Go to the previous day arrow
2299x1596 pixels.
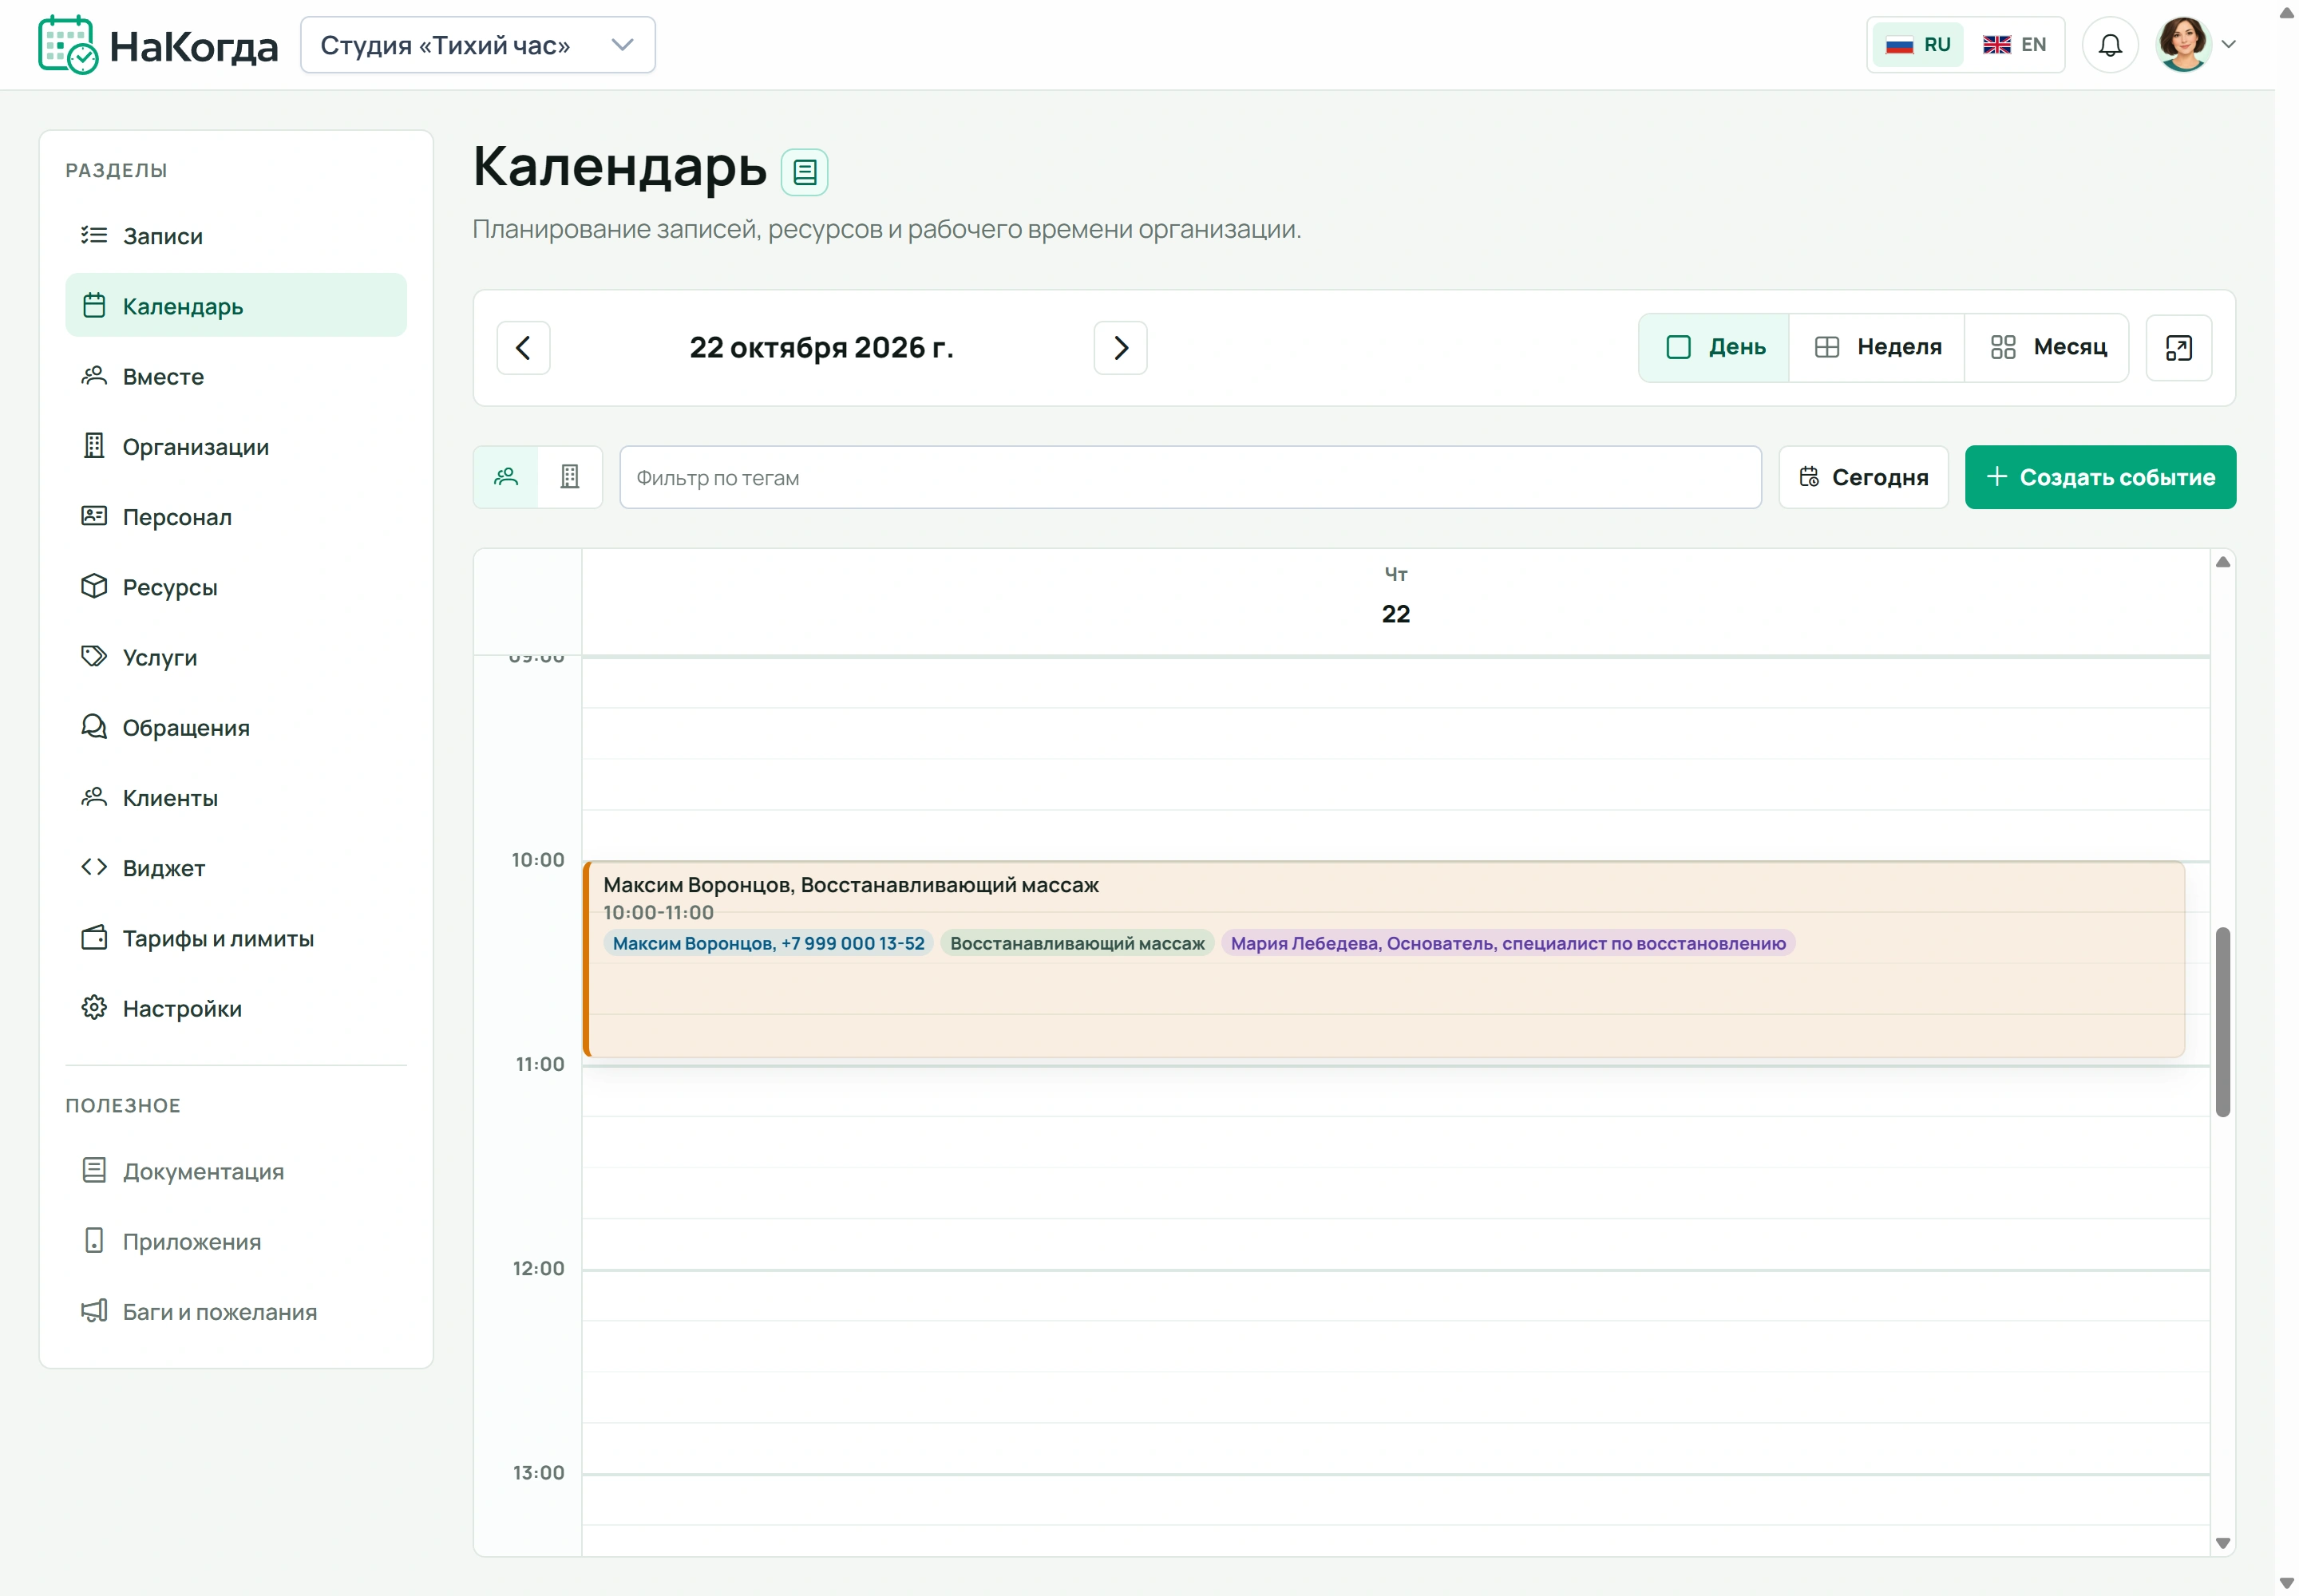(523, 348)
